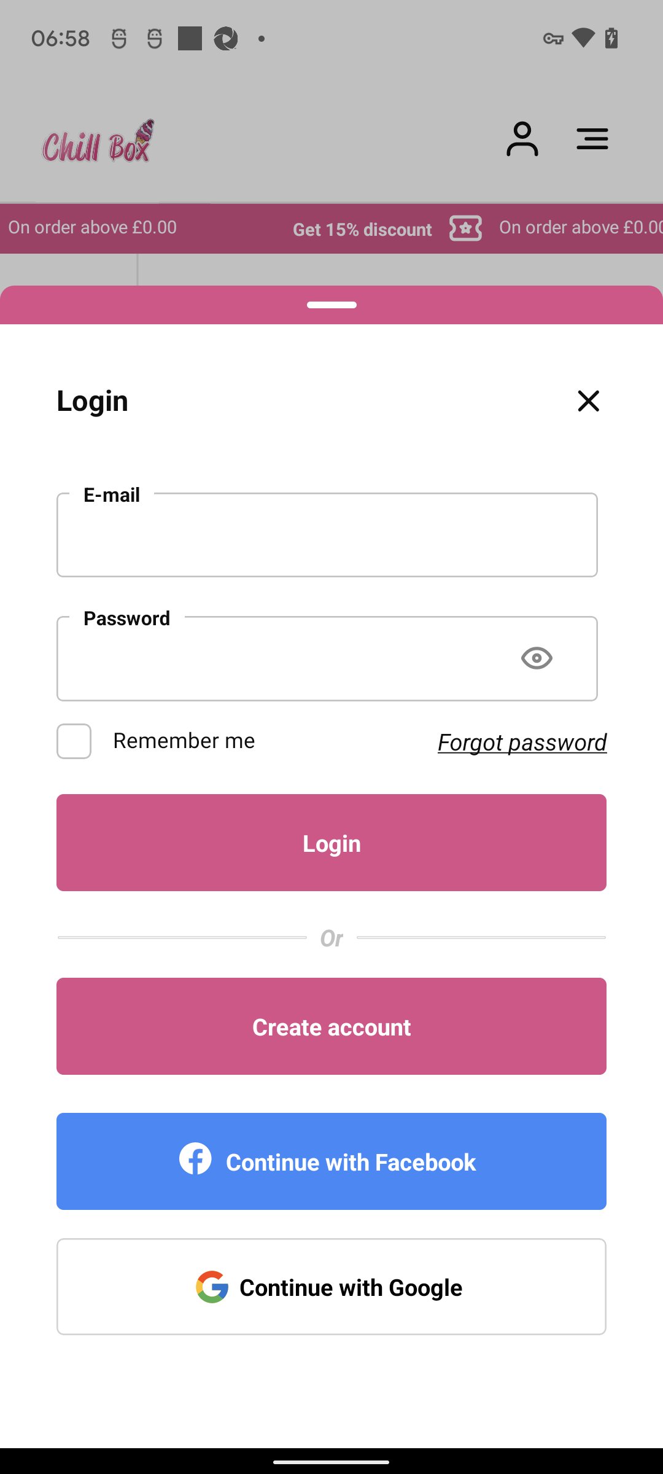Open the Forgot password link
The height and width of the screenshot is (1474, 663).
pos(522,743)
